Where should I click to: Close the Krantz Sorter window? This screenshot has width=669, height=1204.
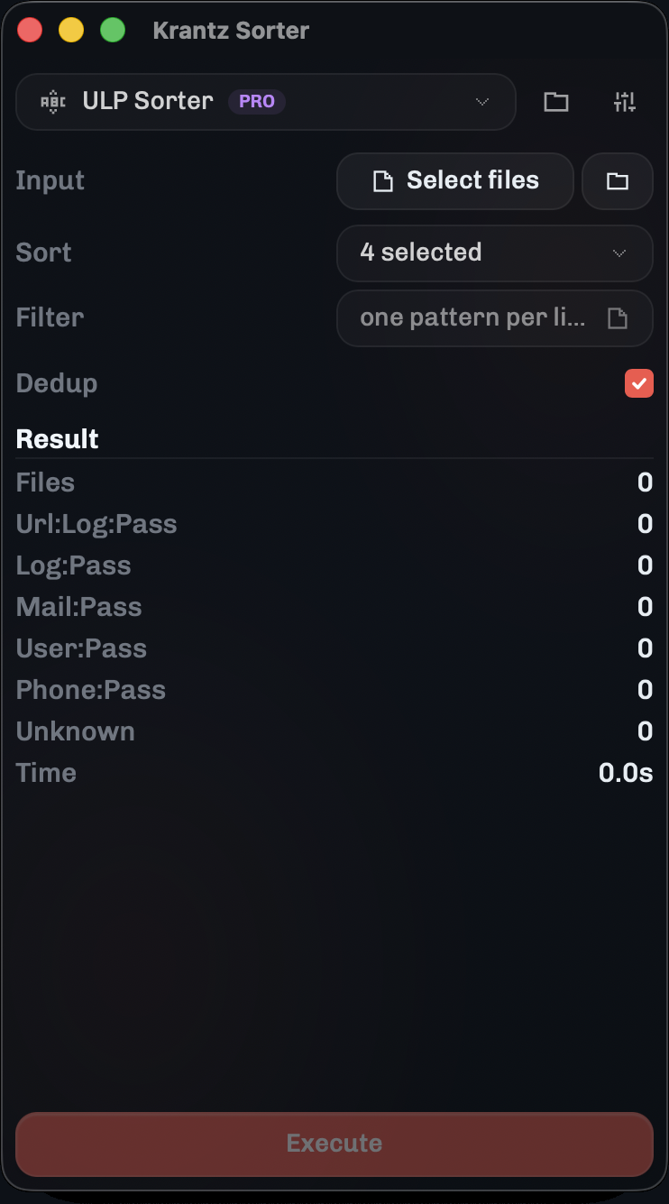[x=30, y=31]
